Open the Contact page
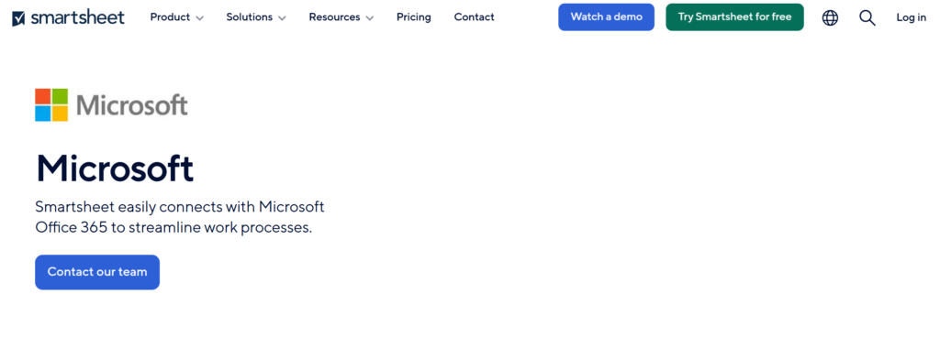Viewport: 940px width, 337px height. point(475,17)
